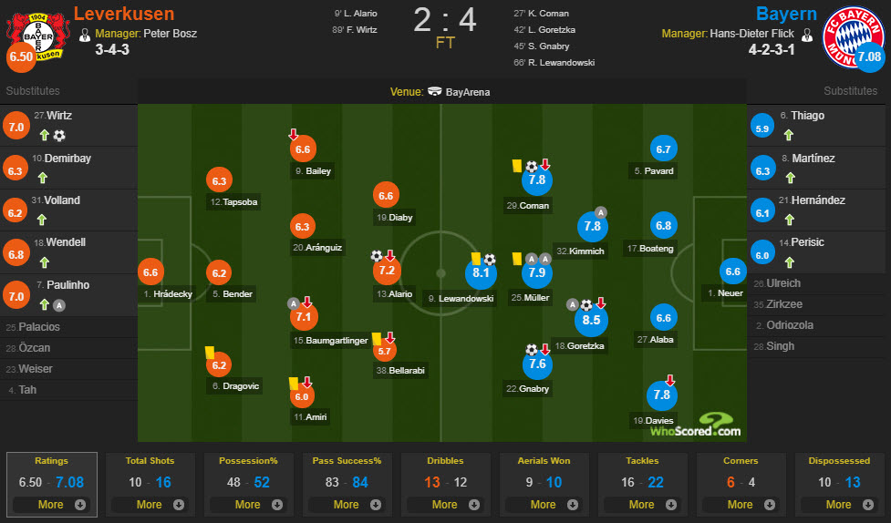891x523 pixels.
Task: Expand More under Total Shots
Action: coord(150,504)
